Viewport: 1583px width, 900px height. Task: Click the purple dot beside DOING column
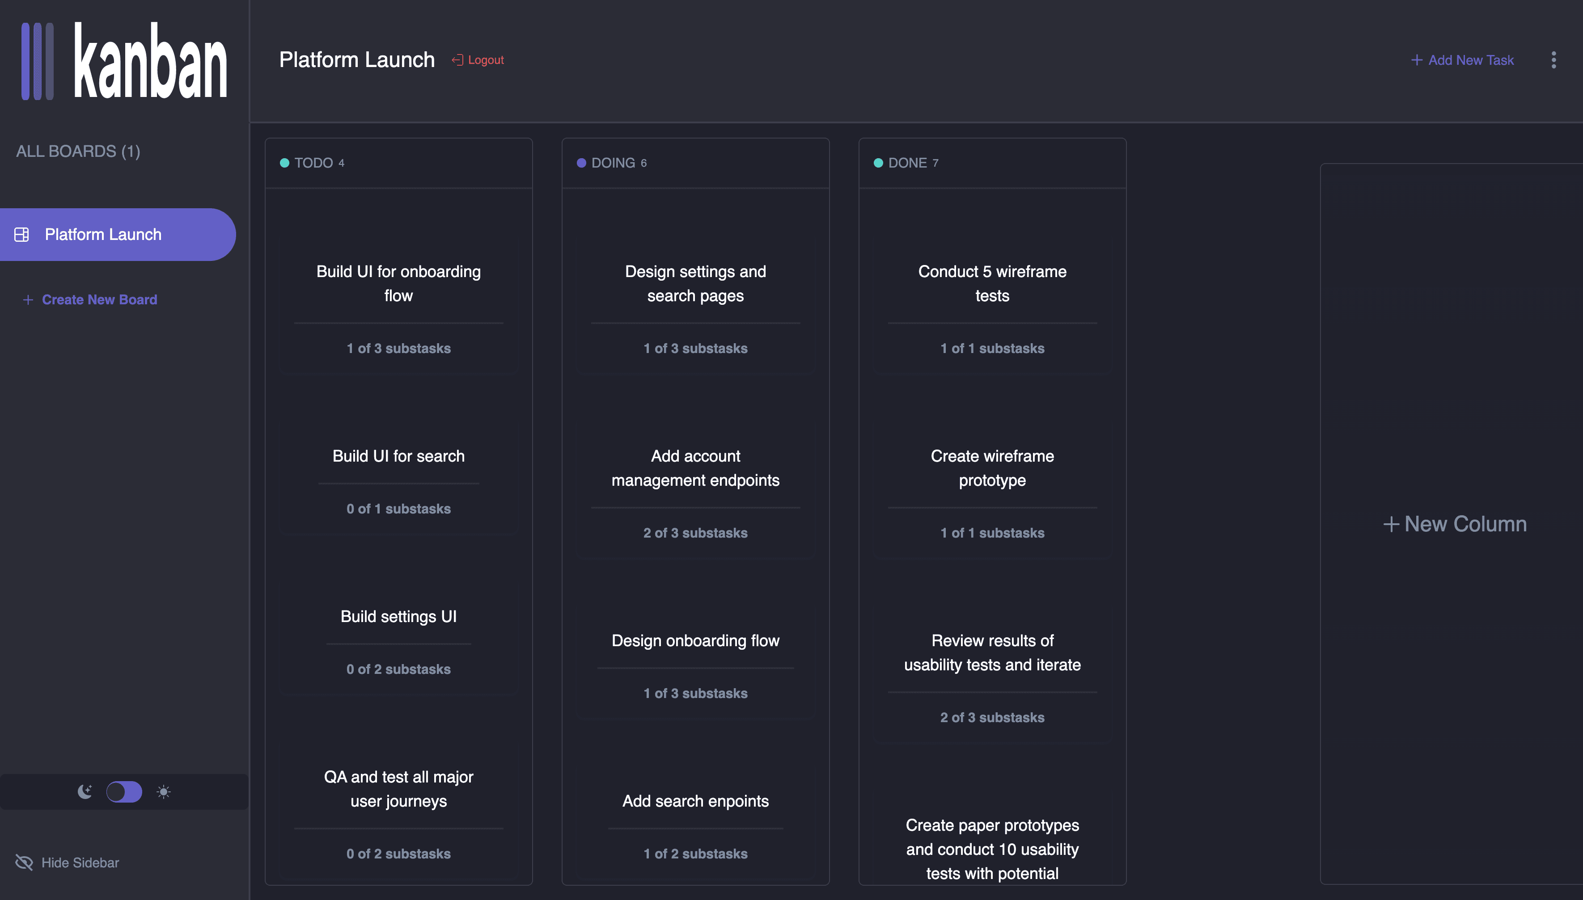[x=581, y=163]
